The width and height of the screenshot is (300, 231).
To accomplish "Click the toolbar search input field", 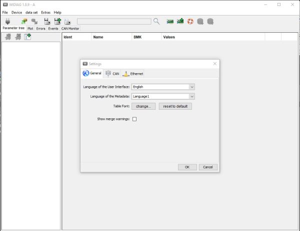I will click(114, 22).
